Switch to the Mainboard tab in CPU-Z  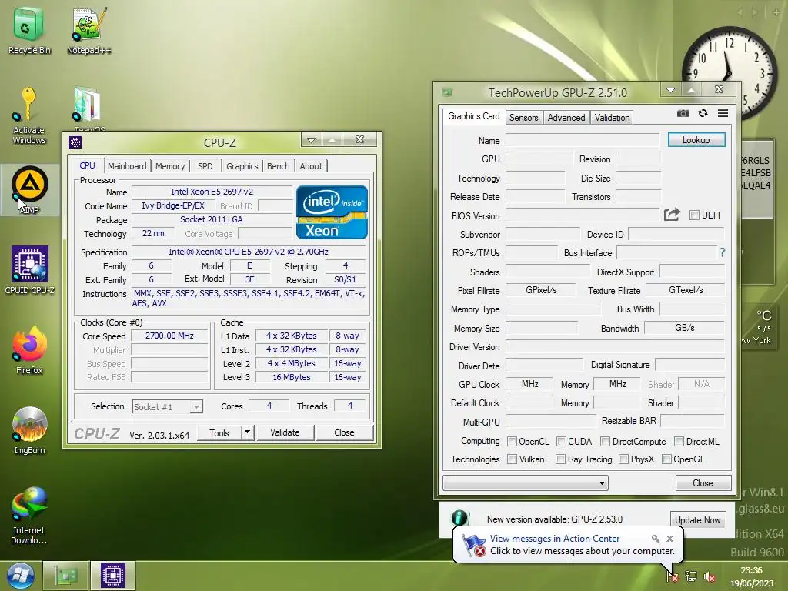point(127,166)
